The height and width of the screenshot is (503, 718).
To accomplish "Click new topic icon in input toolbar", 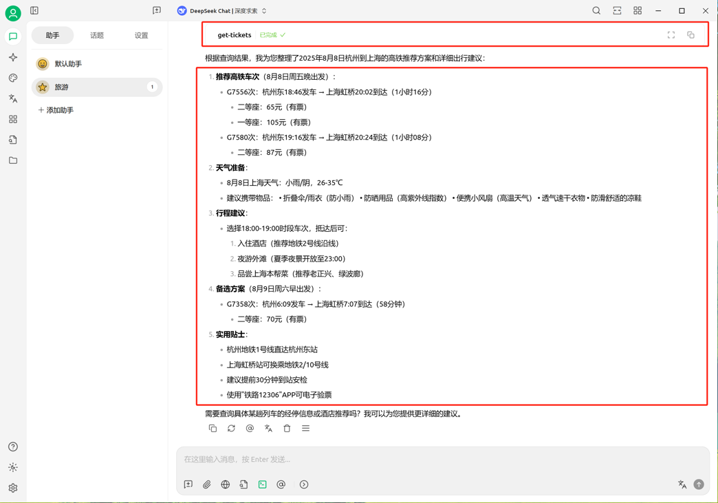I will 188,484.
